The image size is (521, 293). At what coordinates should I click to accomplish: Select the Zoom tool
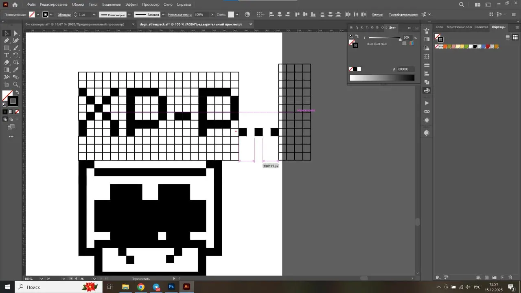coord(16,85)
